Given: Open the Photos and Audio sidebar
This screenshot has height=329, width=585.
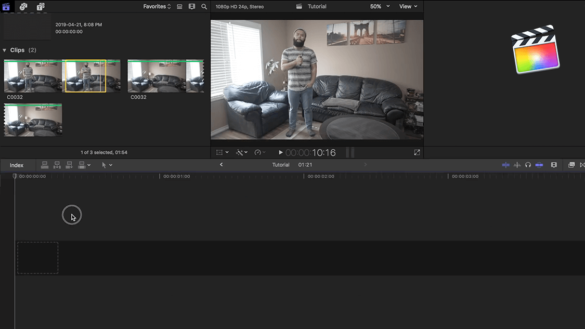Looking at the screenshot, I should [23, 7].
